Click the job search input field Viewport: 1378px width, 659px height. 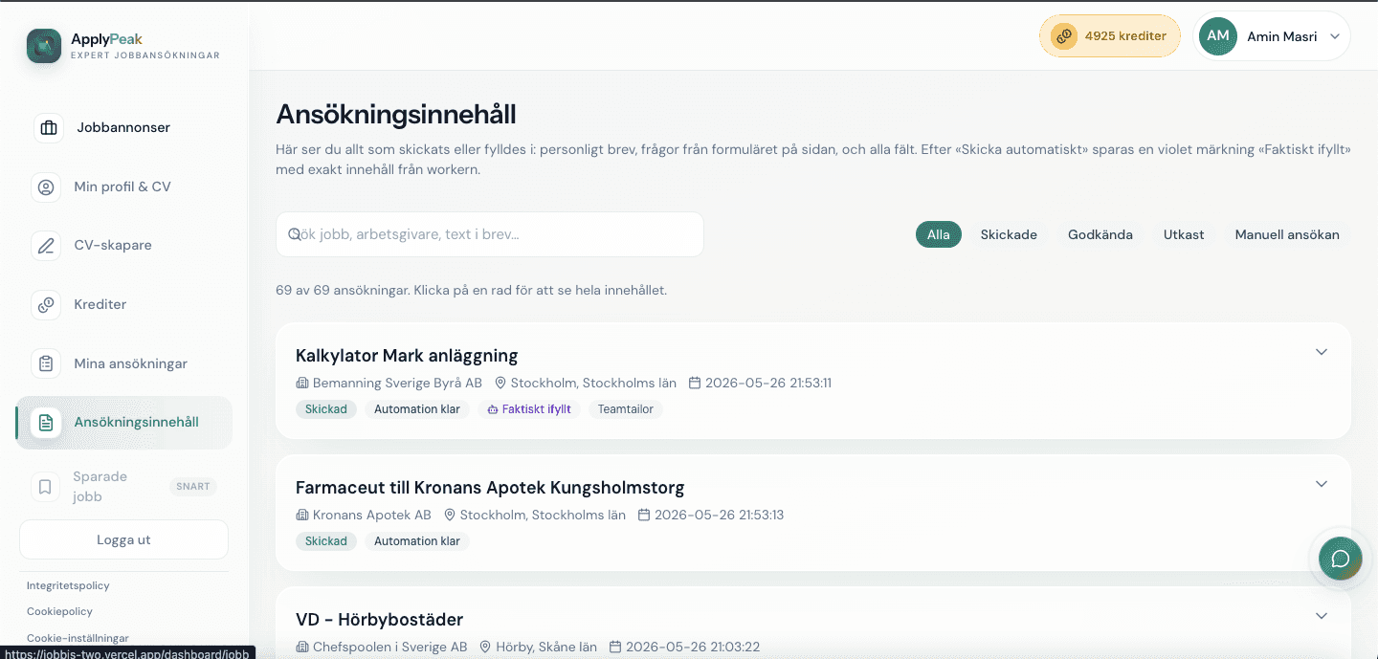490,234
